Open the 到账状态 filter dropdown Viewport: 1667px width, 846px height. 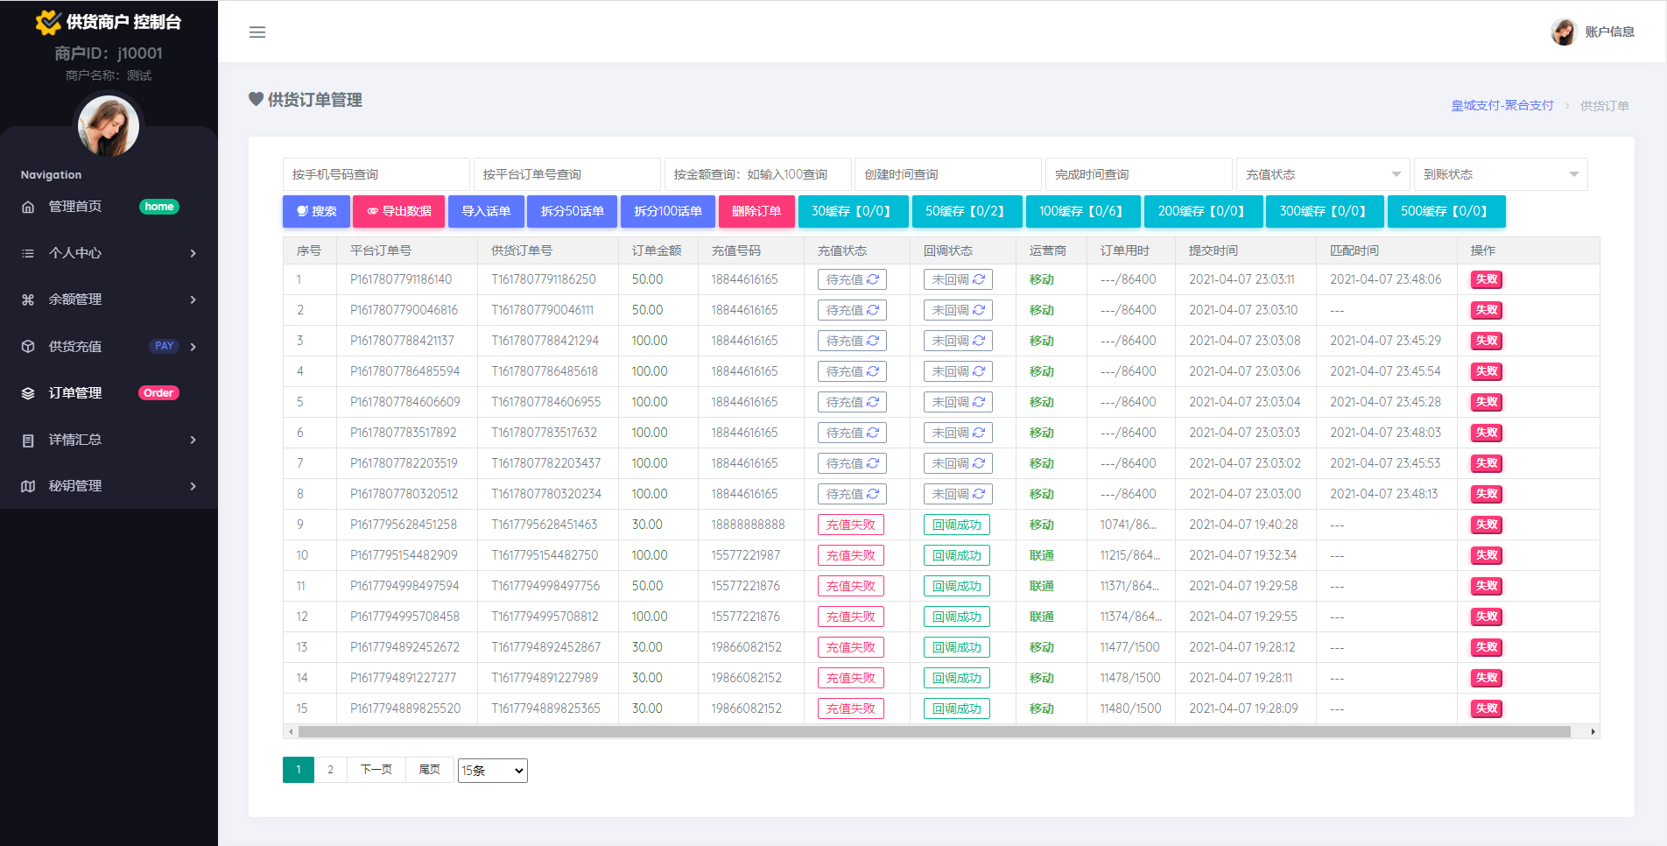1500,174
